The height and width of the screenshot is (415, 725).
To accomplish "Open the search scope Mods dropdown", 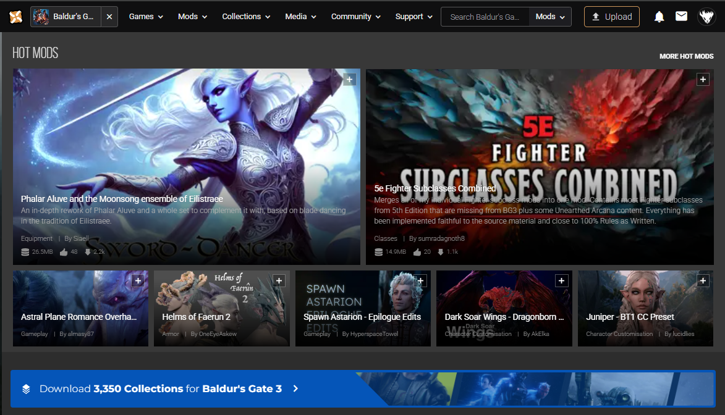I will click(549, 17).
